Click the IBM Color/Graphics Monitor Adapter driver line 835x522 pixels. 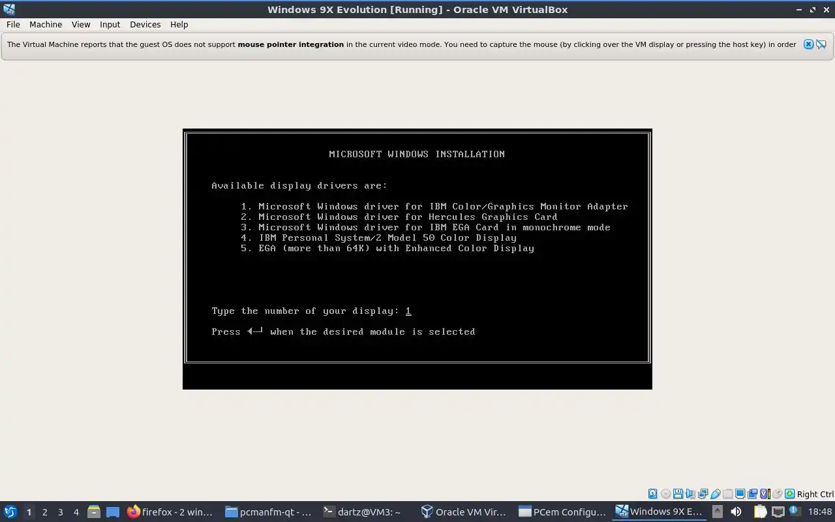click(434, 206)
